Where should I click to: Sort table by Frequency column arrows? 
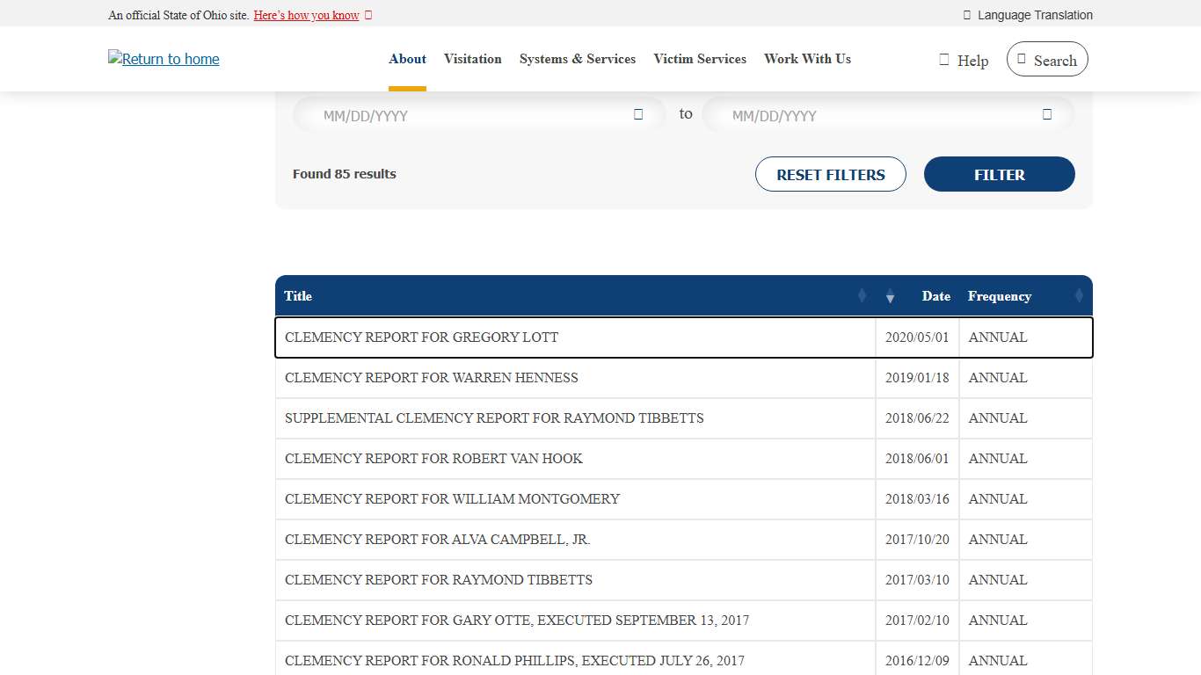pyautogui.click(x=1079, y=296)
